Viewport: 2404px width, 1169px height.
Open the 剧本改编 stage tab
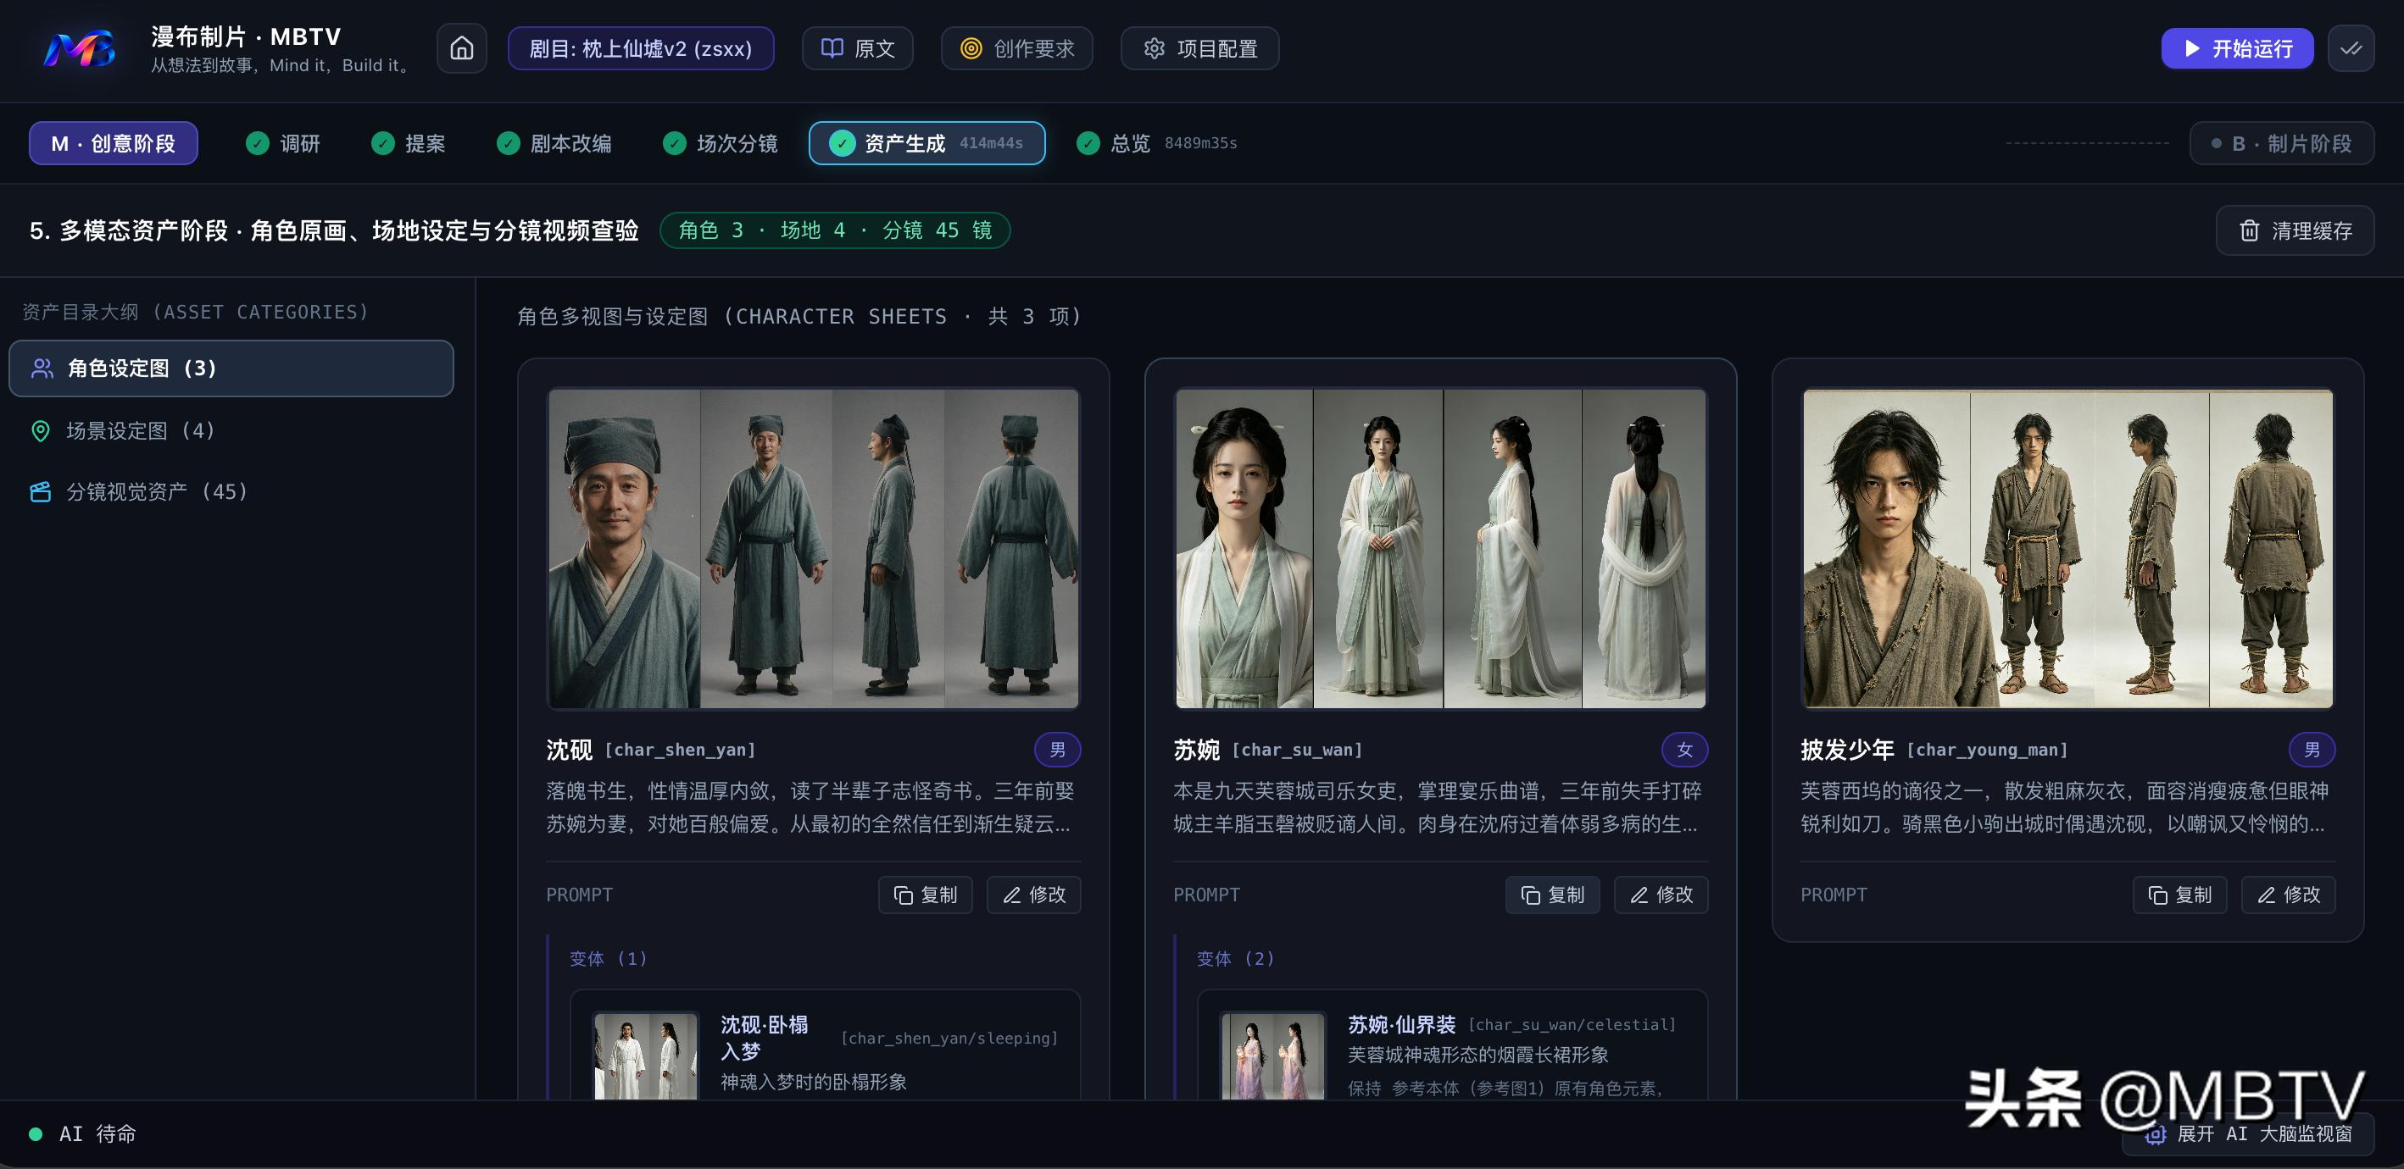pos(554,143)
